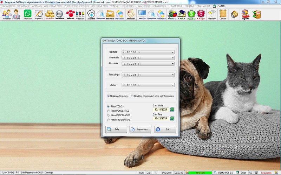Screen dimensions: 281x175
Task: Click the gold coin toolbar icon
Action: pos(234,14)
